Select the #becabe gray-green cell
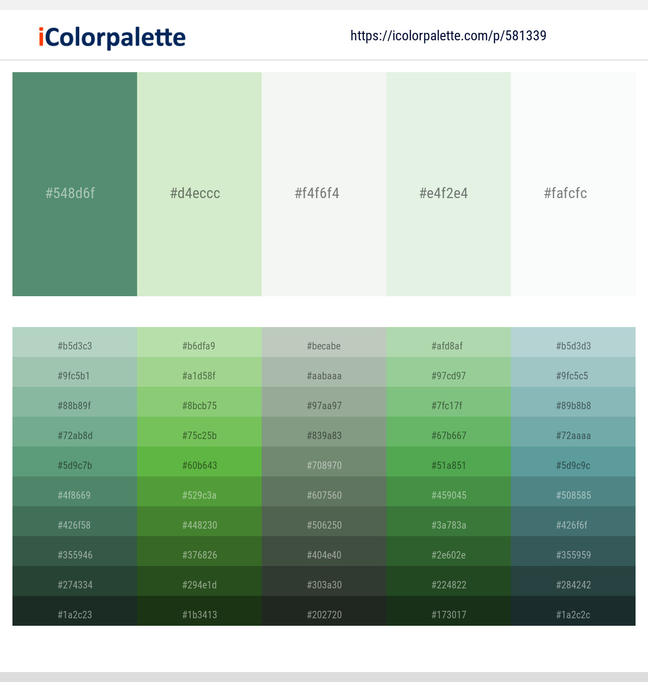648x682 pixels. click(324, 346)
